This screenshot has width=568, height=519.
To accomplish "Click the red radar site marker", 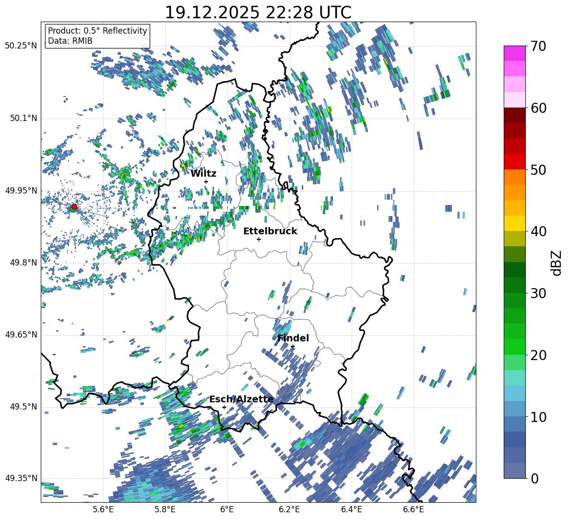I will [74, 207].
